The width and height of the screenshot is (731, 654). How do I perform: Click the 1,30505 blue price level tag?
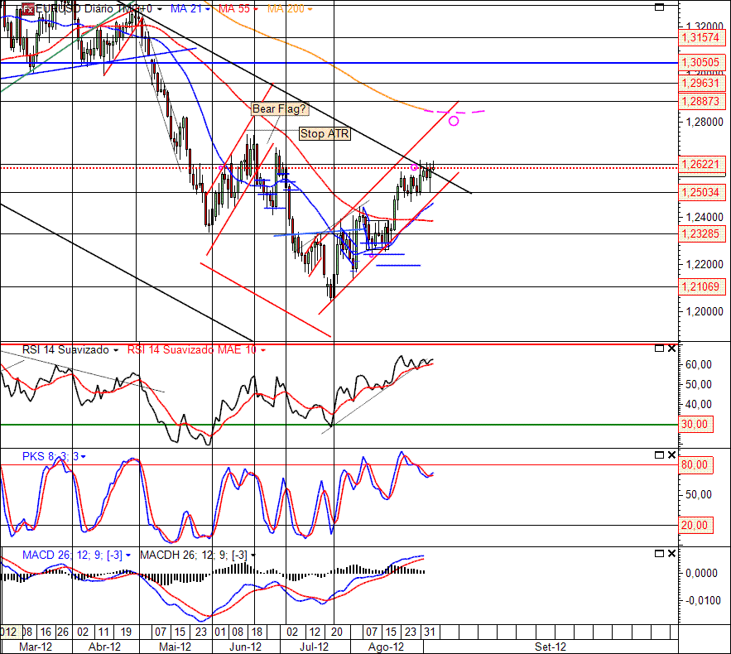701,62
